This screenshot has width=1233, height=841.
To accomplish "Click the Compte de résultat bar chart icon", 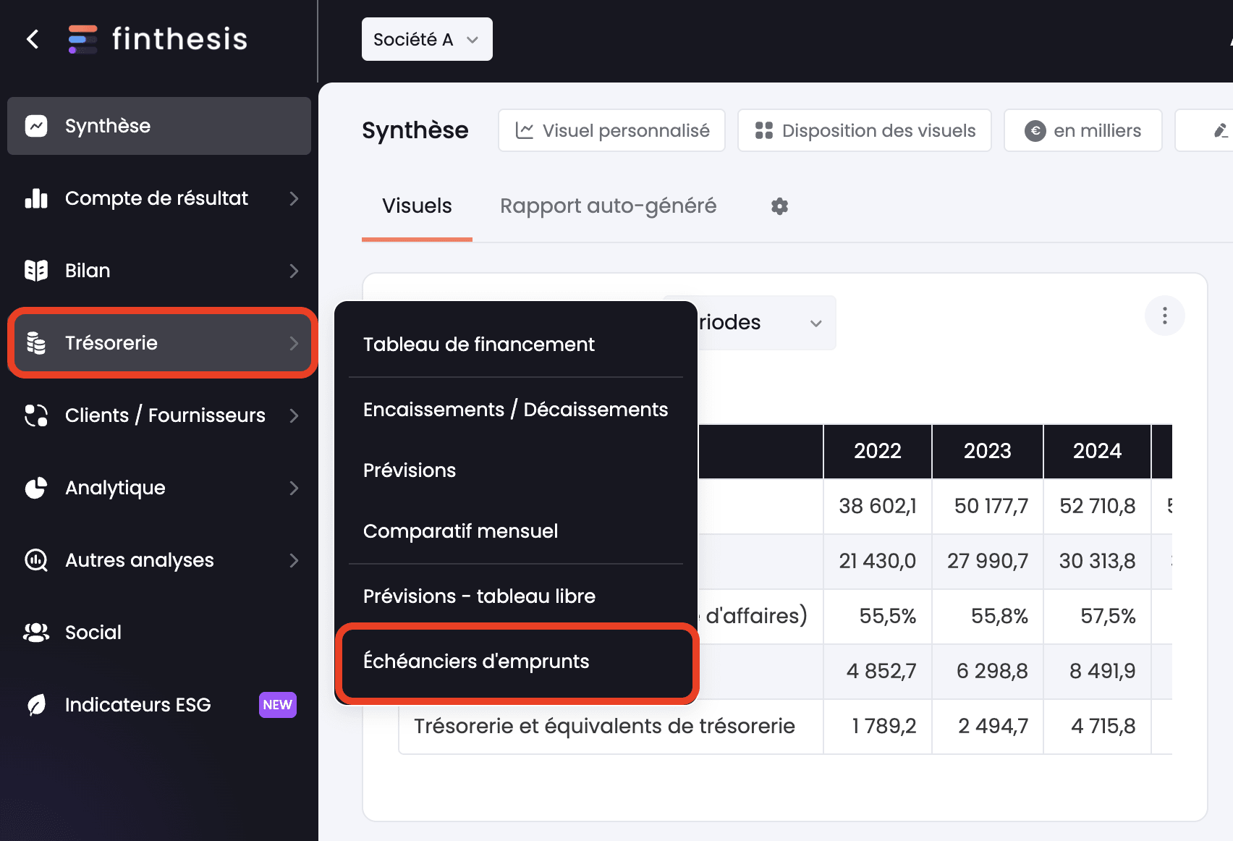I will (x=36, y=198).
